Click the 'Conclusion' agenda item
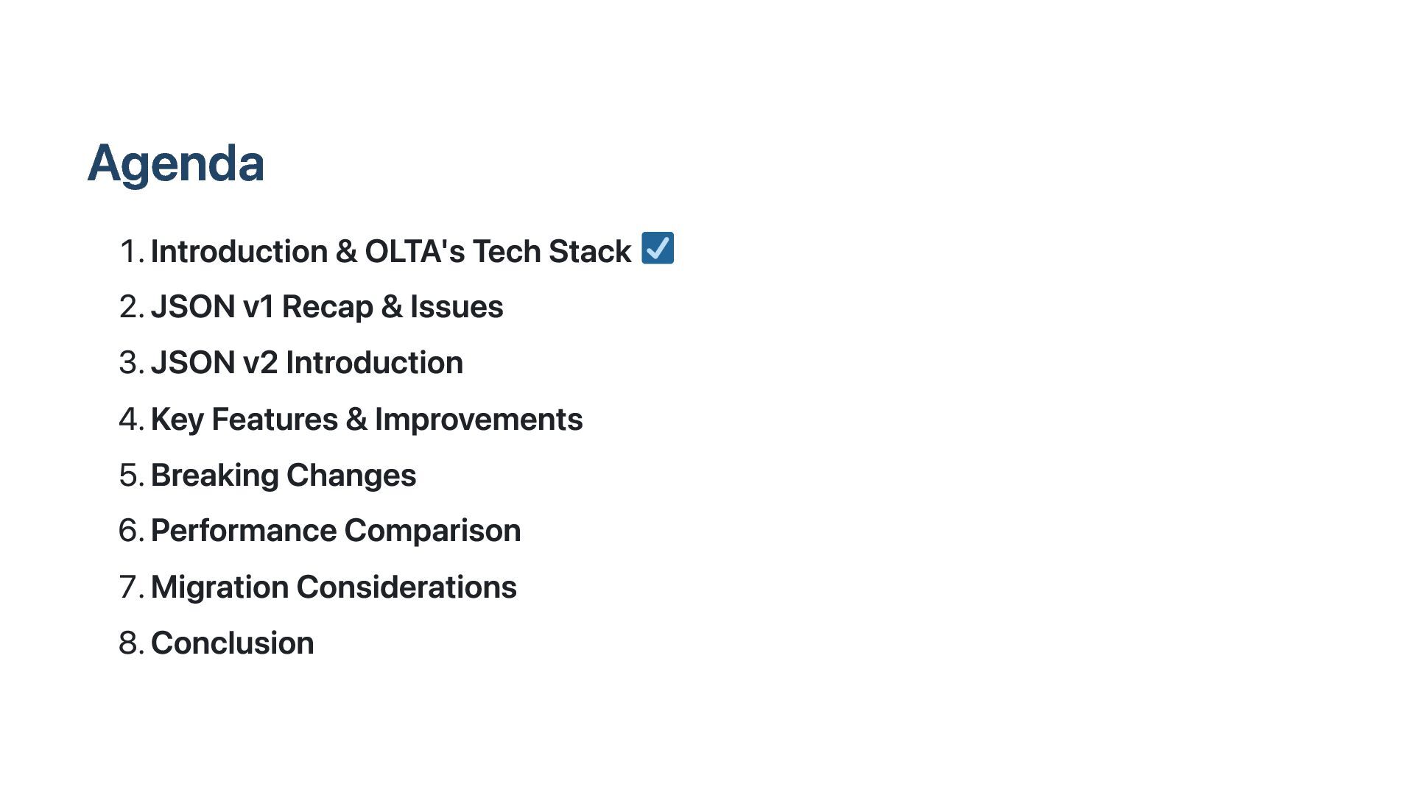1414x795 pixels. (232, 643)
